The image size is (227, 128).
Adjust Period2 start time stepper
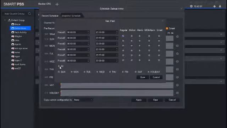[x=88, y=38]
